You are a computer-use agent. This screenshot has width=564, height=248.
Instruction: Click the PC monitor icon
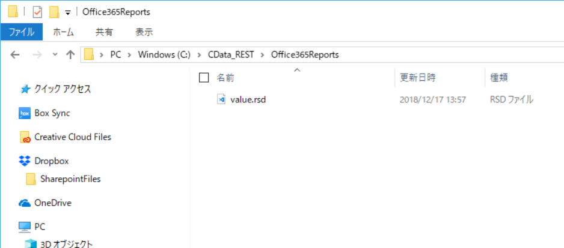(25, 226)
